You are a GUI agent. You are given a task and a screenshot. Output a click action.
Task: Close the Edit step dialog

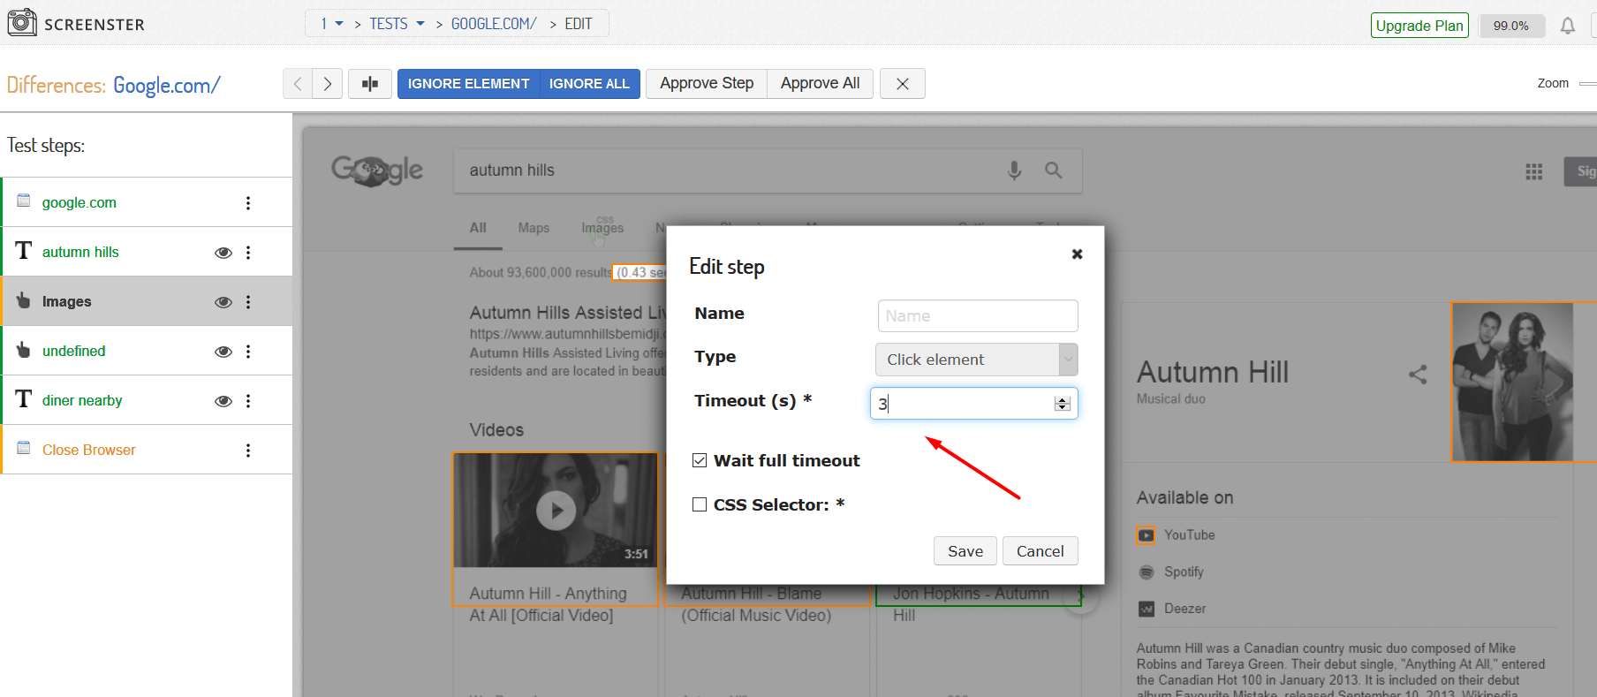(x=1077, y=254)
